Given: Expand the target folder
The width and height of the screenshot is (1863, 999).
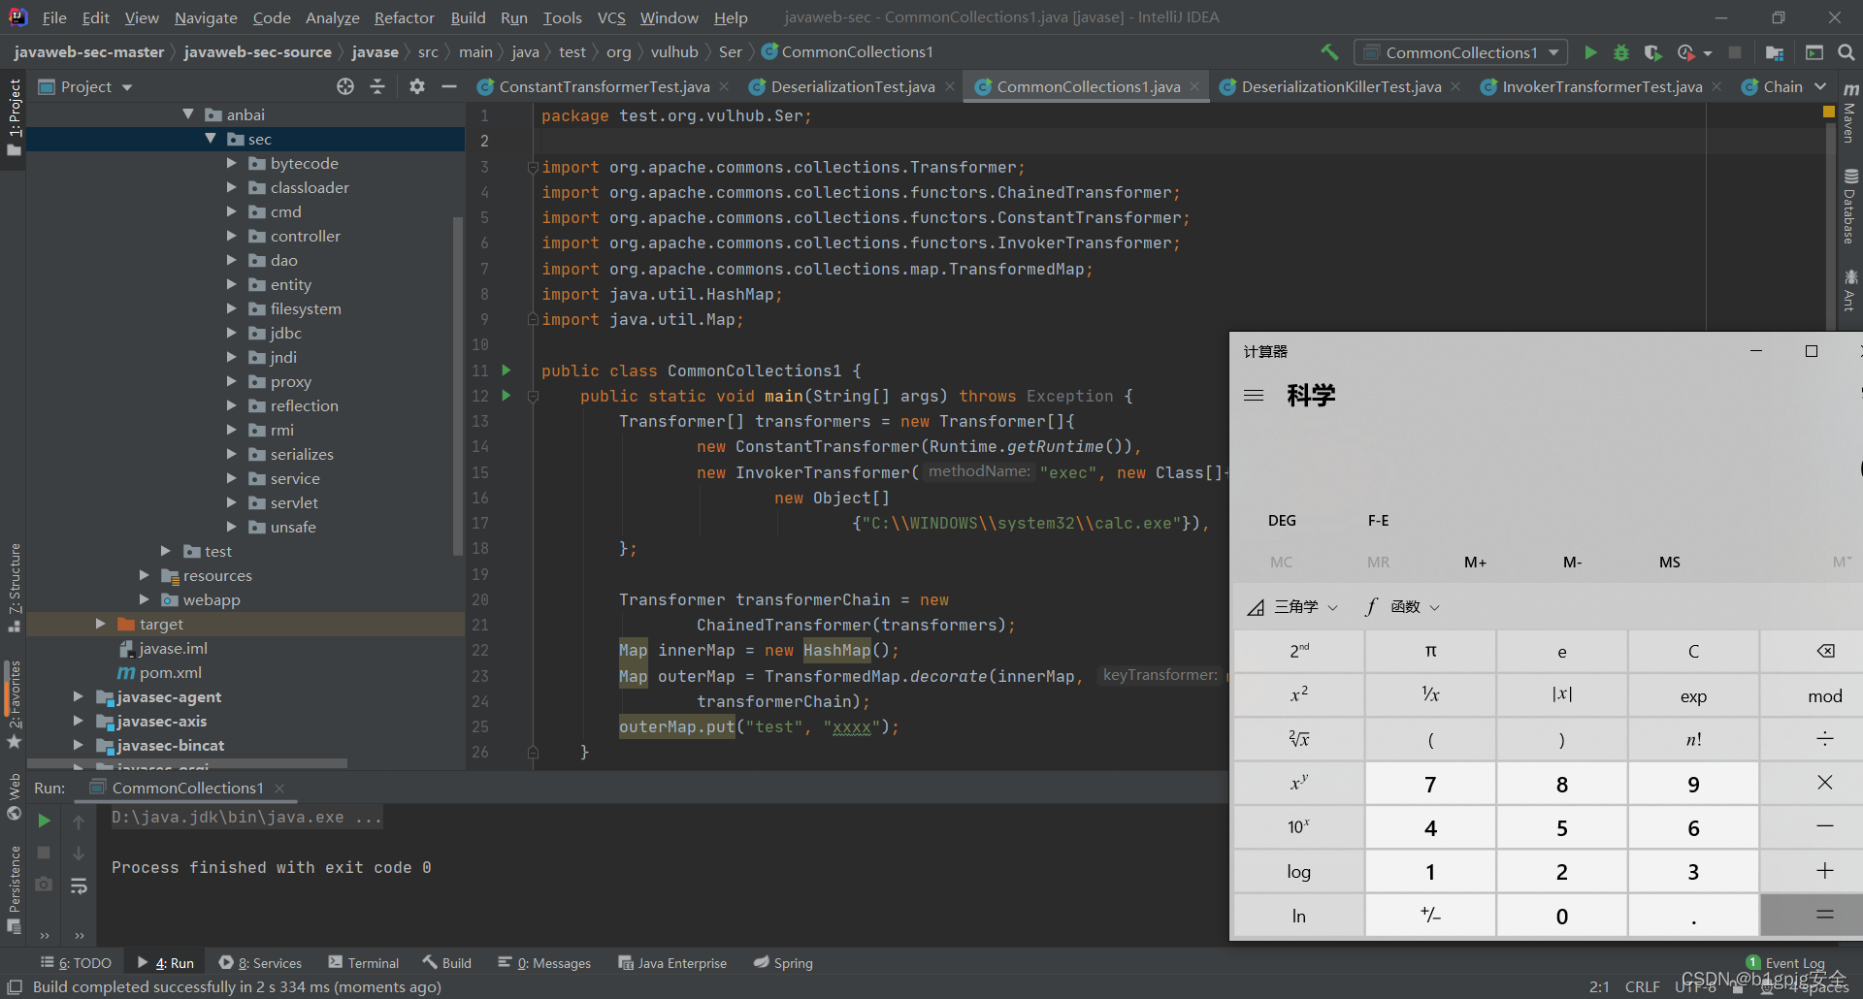Looking at the screenshot, I should click(100, 624).
